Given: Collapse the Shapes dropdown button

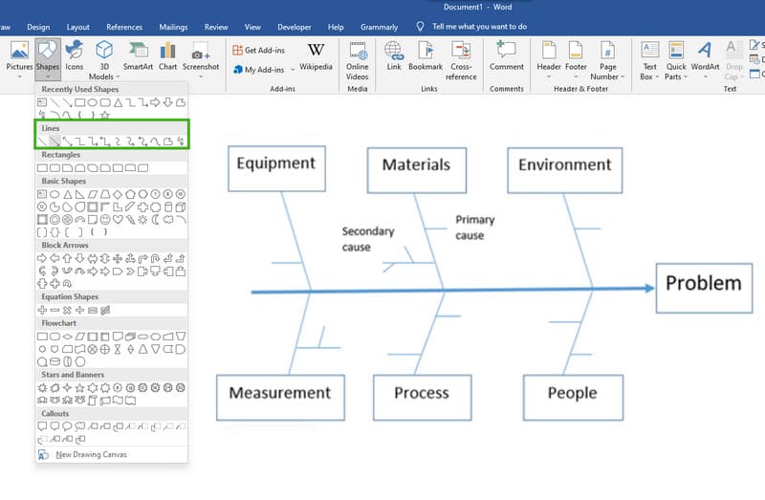Looking at the screenshot, I should 48,59.
